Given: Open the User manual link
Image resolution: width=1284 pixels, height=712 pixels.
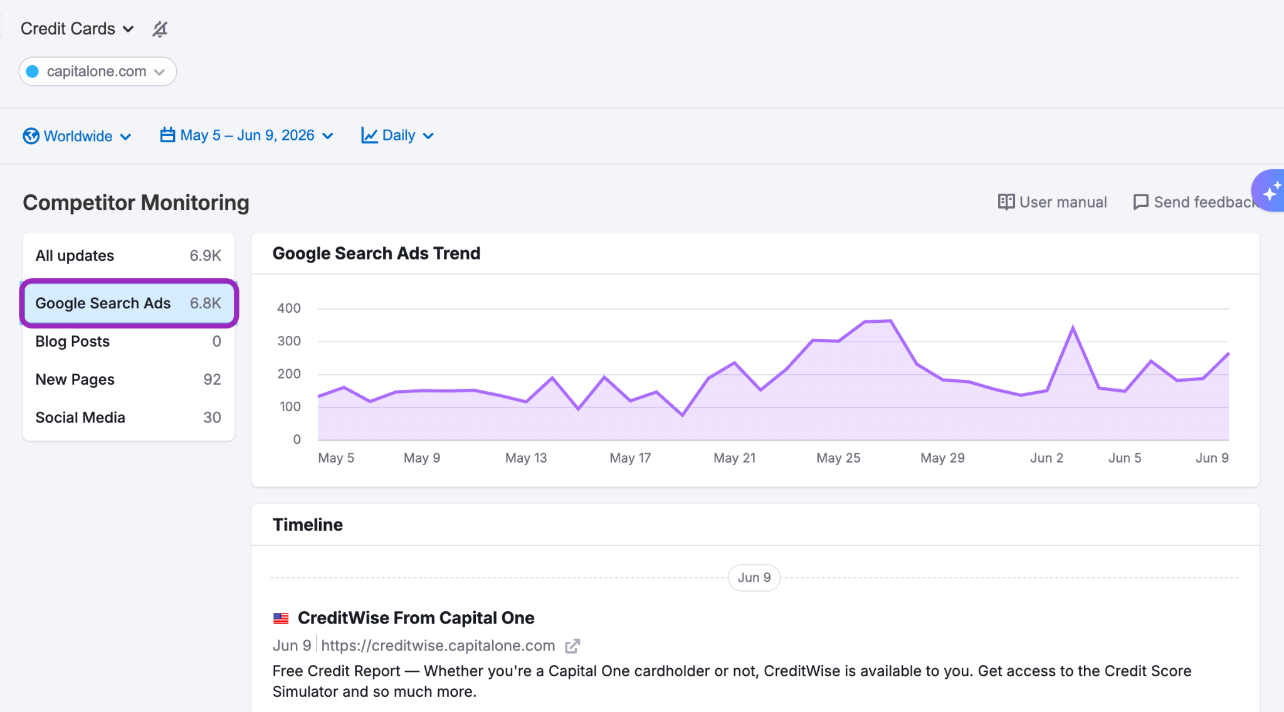Looking at the screenshot, I should point(1053,202).
